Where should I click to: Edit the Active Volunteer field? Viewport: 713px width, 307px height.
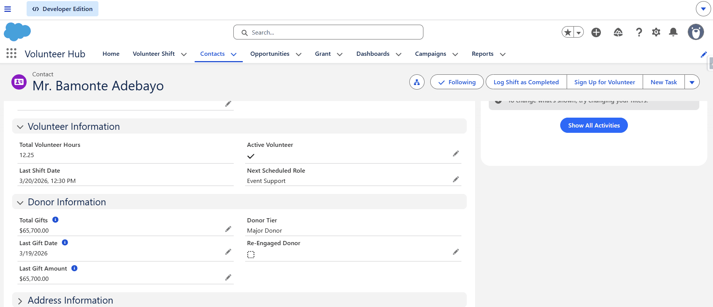click(456, 154)
